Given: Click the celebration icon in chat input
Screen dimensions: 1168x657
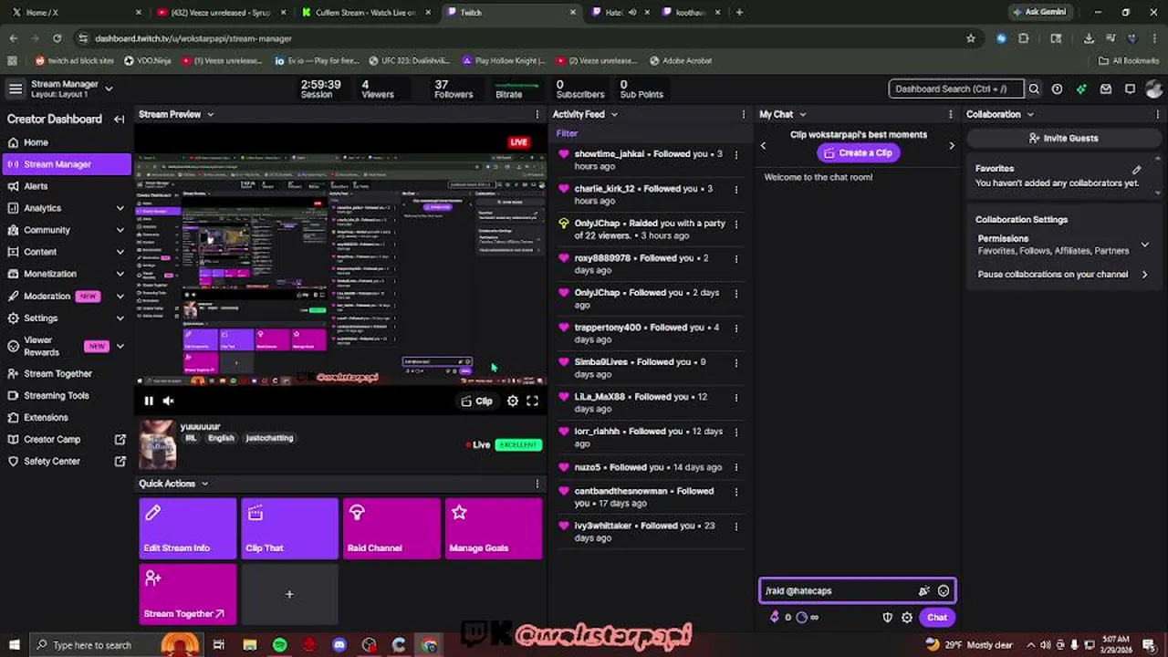Looking at the screenshot, I should [x=924, y=590].
